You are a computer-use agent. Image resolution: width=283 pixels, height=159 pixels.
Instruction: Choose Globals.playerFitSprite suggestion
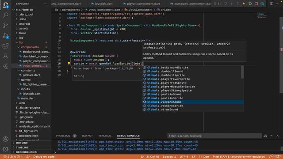click(x=193, y=83)
